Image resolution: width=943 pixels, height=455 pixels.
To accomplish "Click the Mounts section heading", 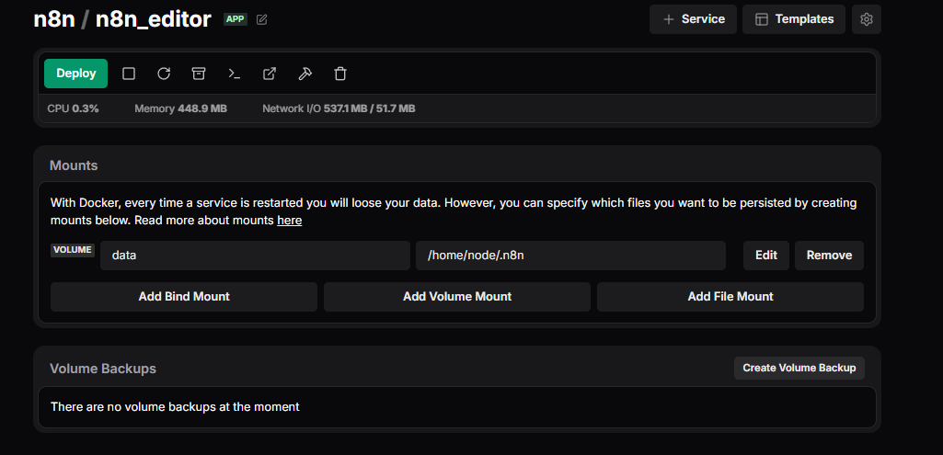I will 74,165.
